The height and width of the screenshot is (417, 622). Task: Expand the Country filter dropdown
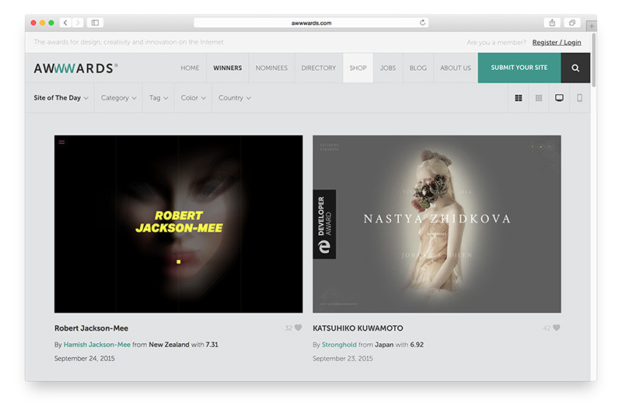pyautogui.click(x=235, y=98)
